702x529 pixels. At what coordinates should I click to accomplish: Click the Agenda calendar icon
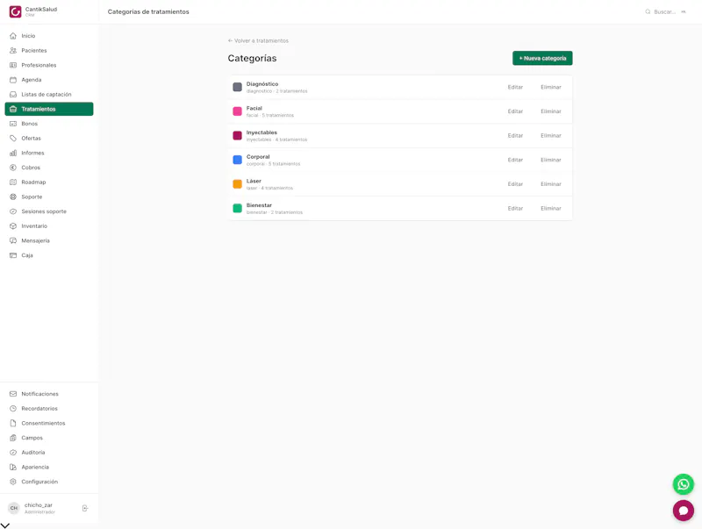13,80
